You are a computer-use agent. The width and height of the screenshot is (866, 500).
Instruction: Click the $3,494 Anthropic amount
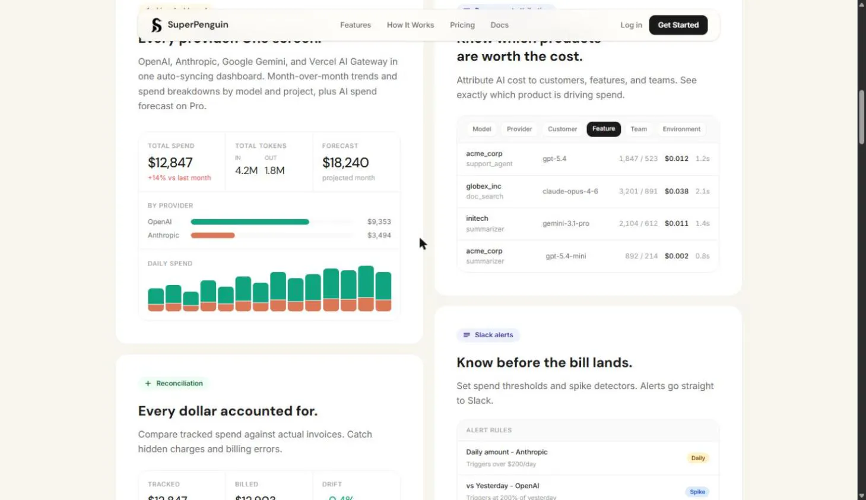(379, 236)
